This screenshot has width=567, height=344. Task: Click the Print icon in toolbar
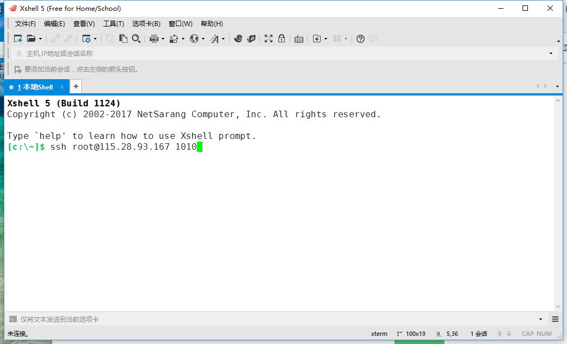(154, 39)
